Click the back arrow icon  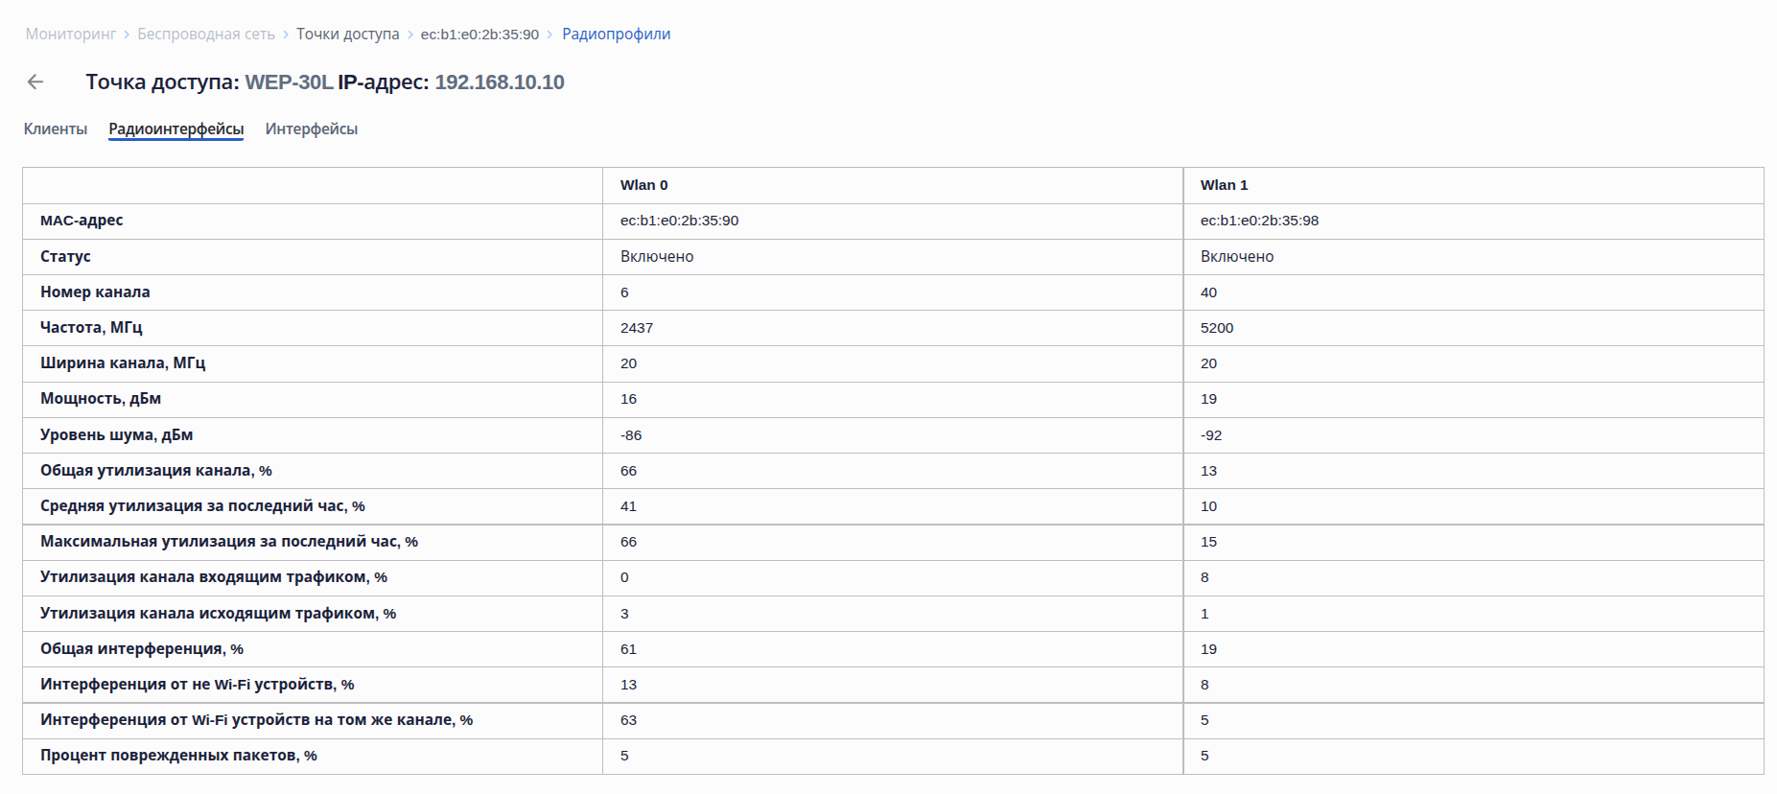(x=35, y=82)
